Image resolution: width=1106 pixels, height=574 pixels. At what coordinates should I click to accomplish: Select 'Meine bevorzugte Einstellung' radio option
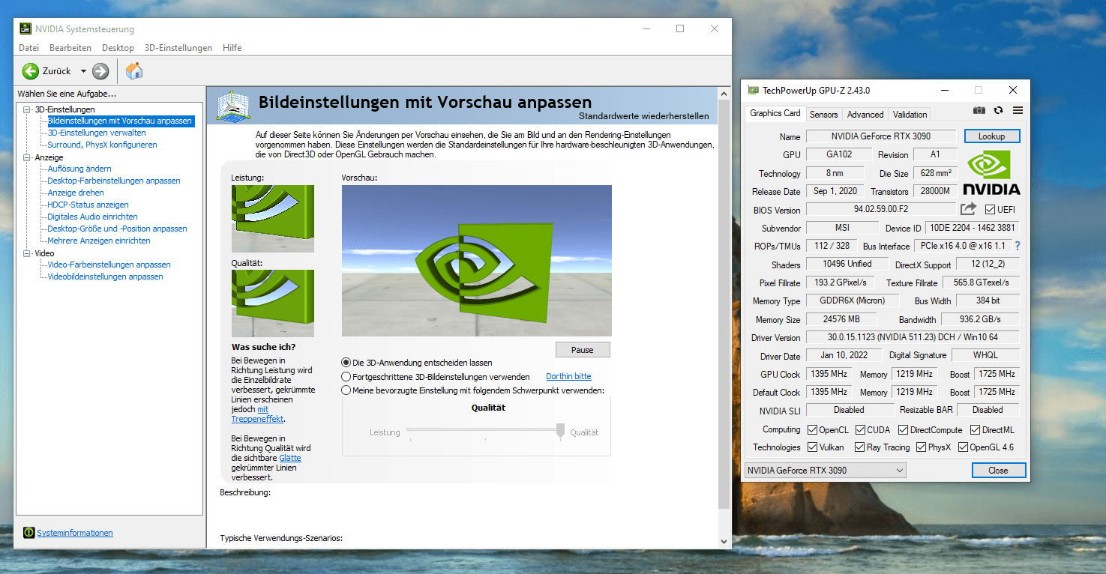[x=346, y=390]
